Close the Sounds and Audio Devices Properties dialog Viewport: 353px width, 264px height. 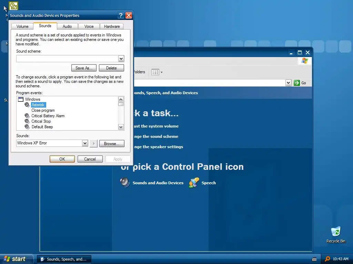(x=129, y=15)
